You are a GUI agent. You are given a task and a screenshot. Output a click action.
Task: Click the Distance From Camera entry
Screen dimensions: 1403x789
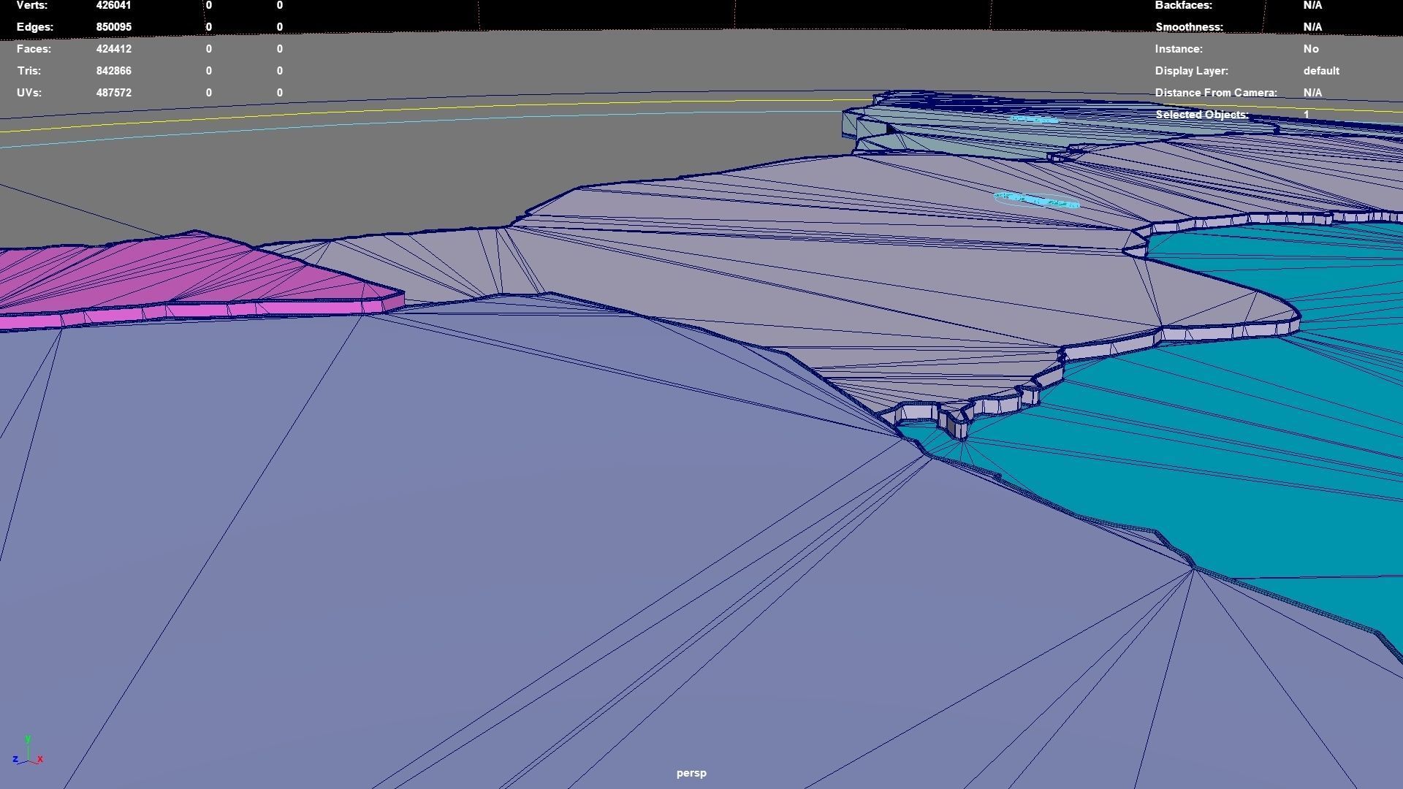click(x=1216, y=93)
